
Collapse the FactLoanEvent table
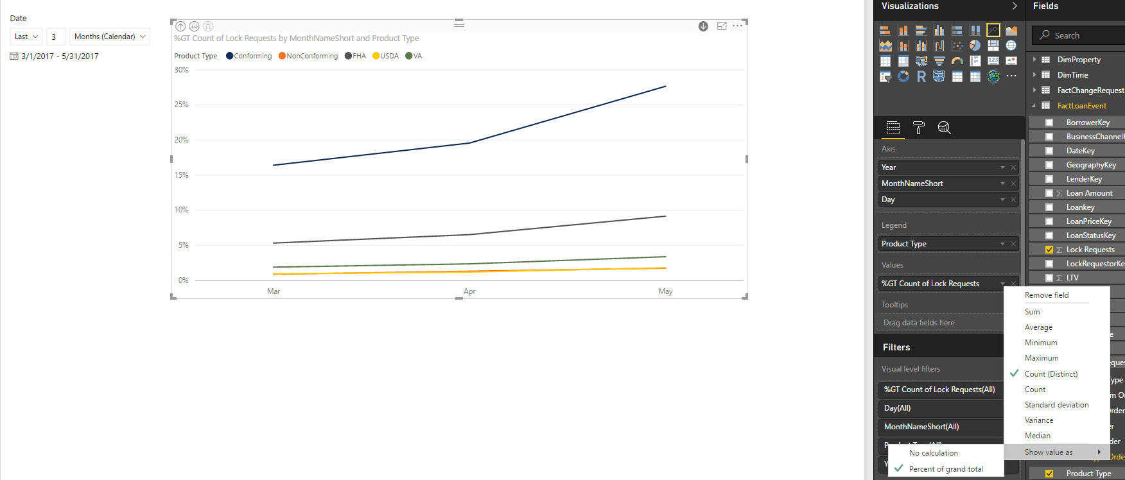[x=1034, y=106]
